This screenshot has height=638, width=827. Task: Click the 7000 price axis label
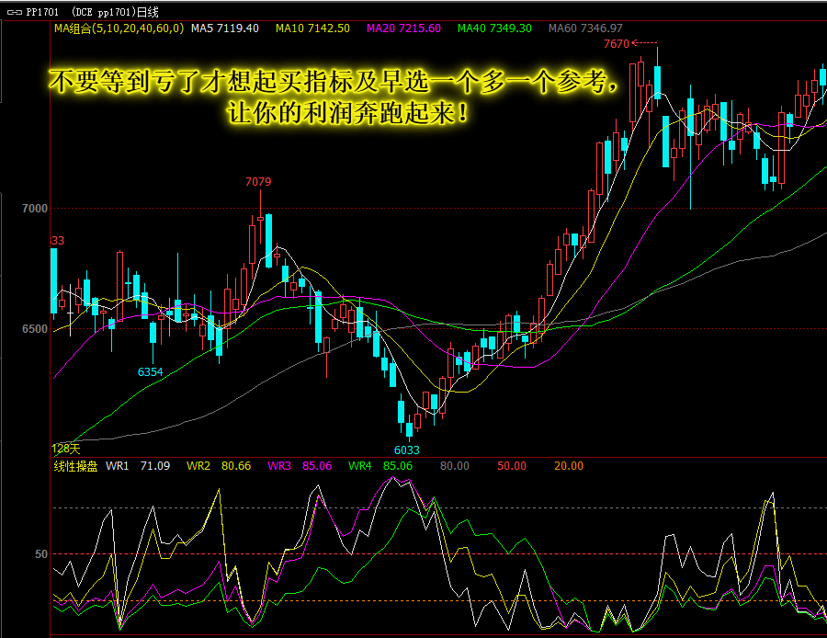point(35,209)
